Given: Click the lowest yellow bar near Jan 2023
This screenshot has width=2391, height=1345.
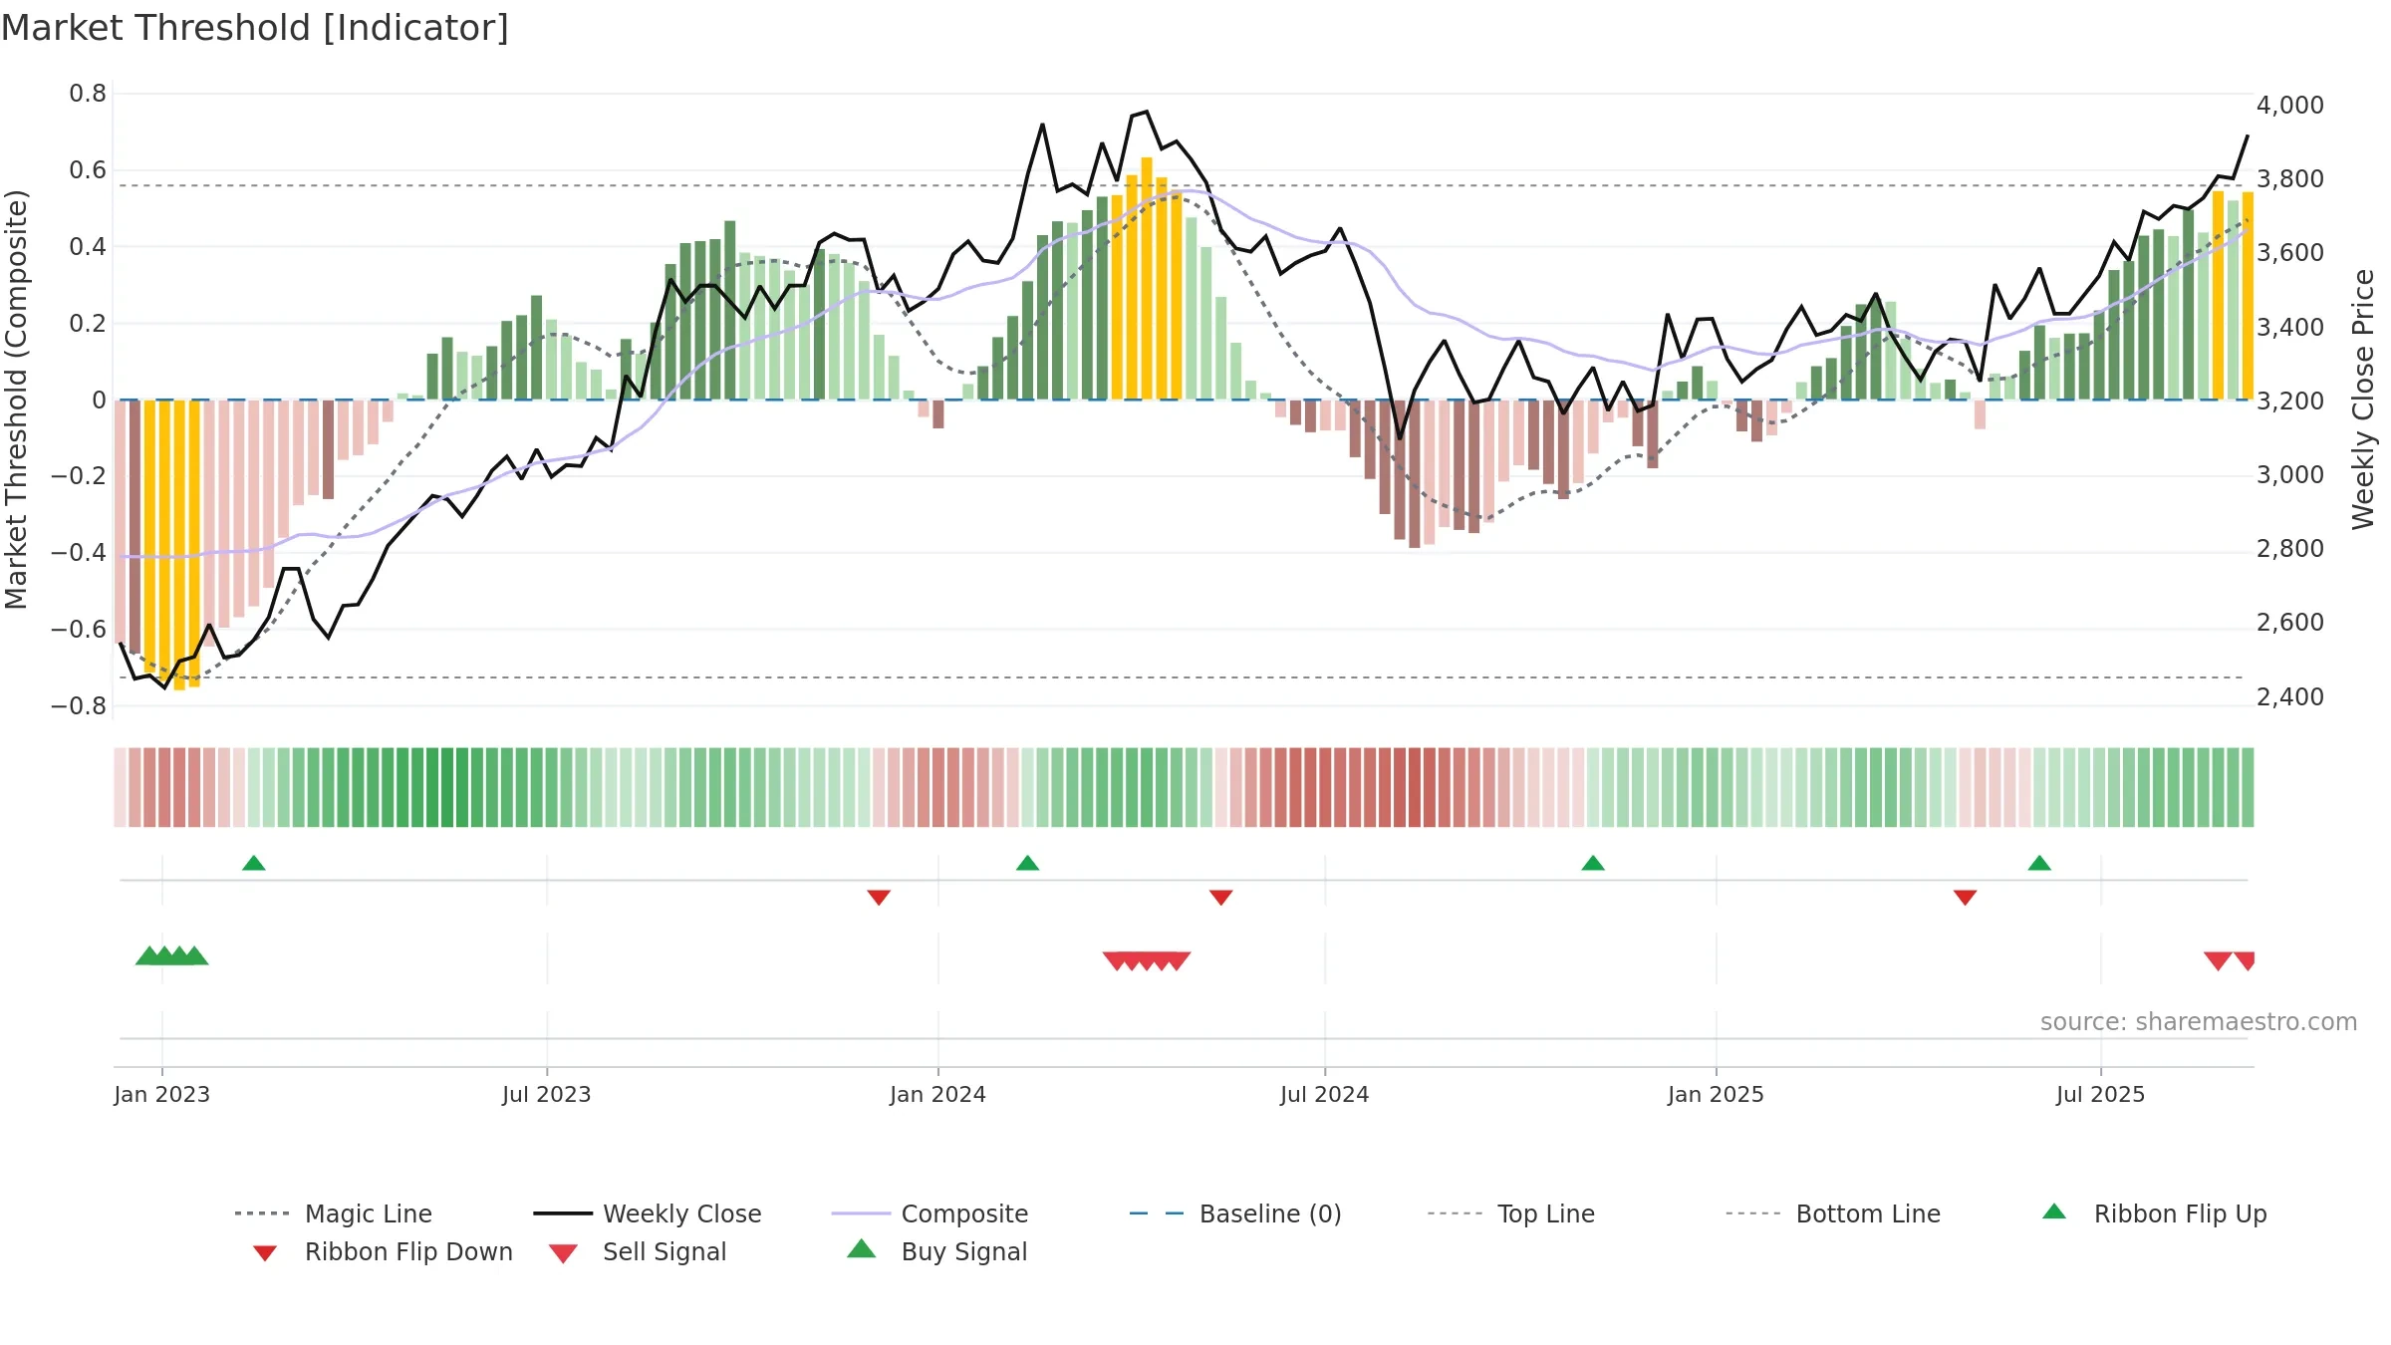Looking at the screenshot, I should [x=179, y=545].
